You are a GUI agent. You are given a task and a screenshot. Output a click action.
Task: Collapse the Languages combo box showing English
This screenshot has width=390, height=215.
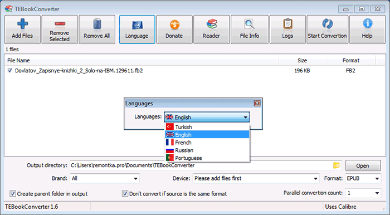click(207, 117)
